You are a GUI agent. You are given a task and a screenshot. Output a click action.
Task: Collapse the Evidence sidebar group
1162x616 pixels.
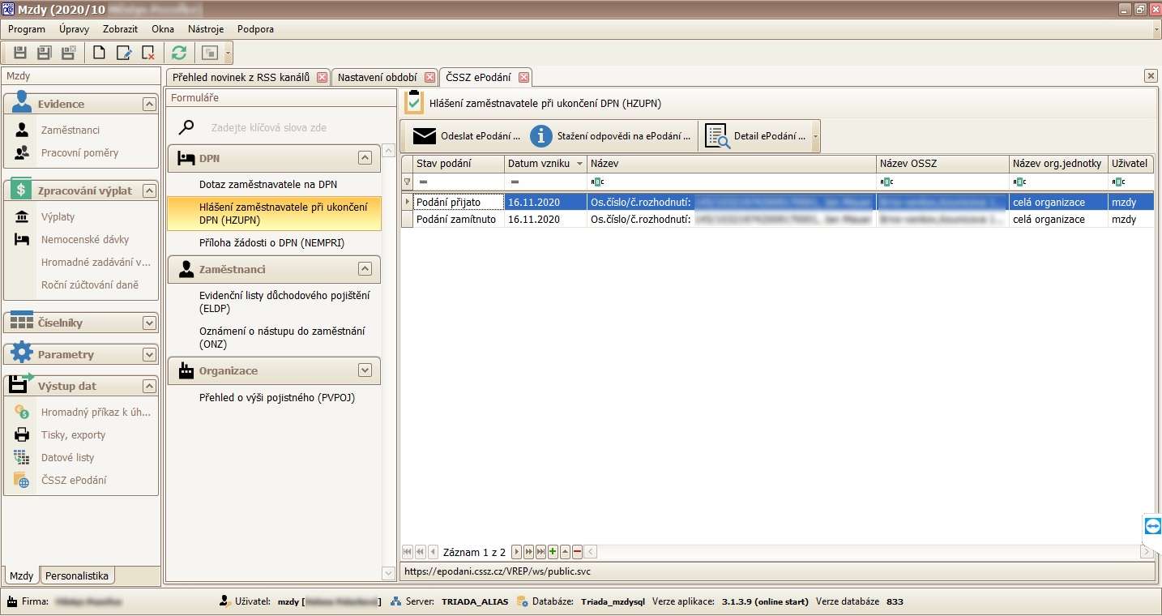(148, 104)
